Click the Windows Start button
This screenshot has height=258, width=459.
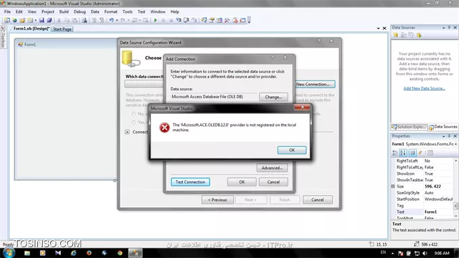coord(9,253)
